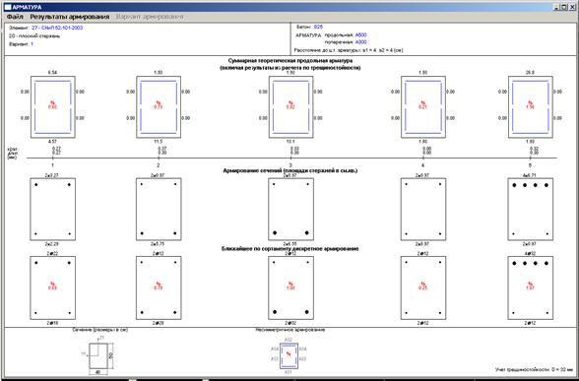Click the АРМАТУРА window title bar icon
This screenshot has width=579, height=381.
[x=8, y=7]
